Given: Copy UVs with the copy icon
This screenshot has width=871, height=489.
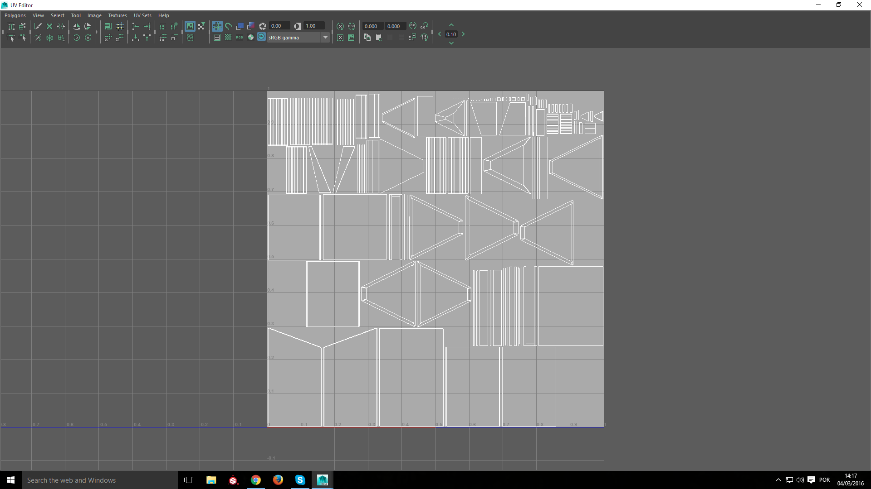Looking at the screenshot, I should 367,38.
